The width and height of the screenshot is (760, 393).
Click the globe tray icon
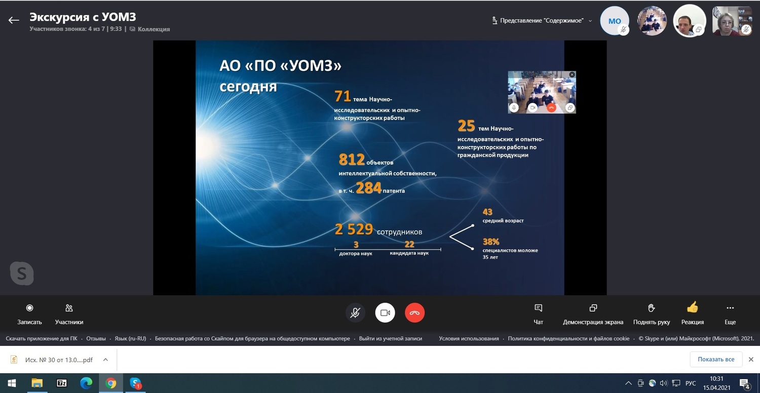[x=652, y=383]
